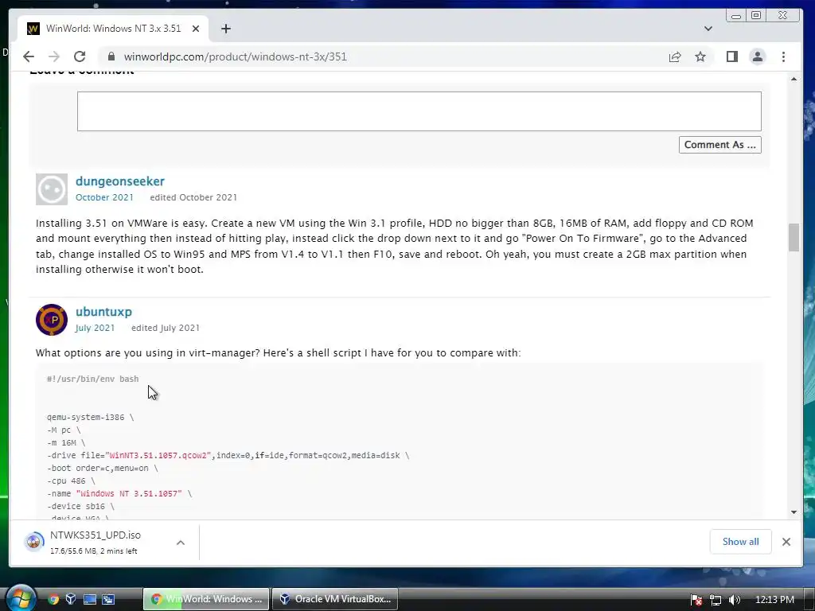Click the code line '#!/usr/bin/env bash'

point(92,379)
